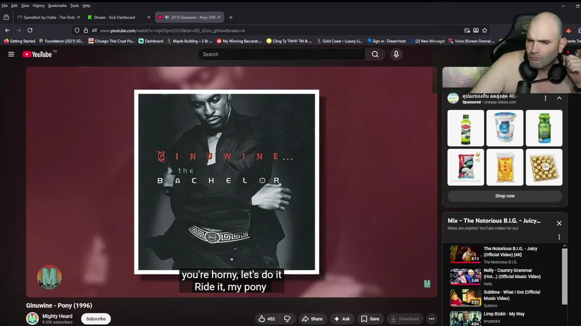Switch to the Speedtest by Ookla tab
Image resolution: width=581 pixels, height=326 pixels.
coord(49,17)
